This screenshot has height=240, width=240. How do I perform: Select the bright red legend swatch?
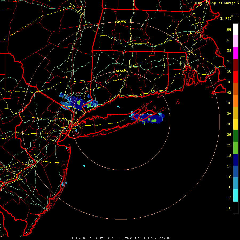[235, 77]
